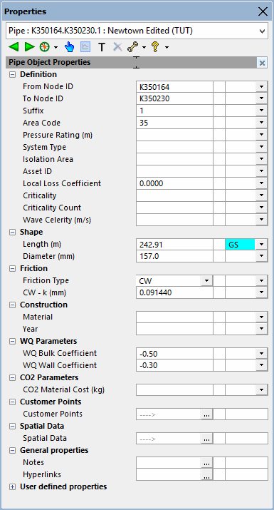
Task: Click the To Node ID field K350230
Action: [174, 99]
